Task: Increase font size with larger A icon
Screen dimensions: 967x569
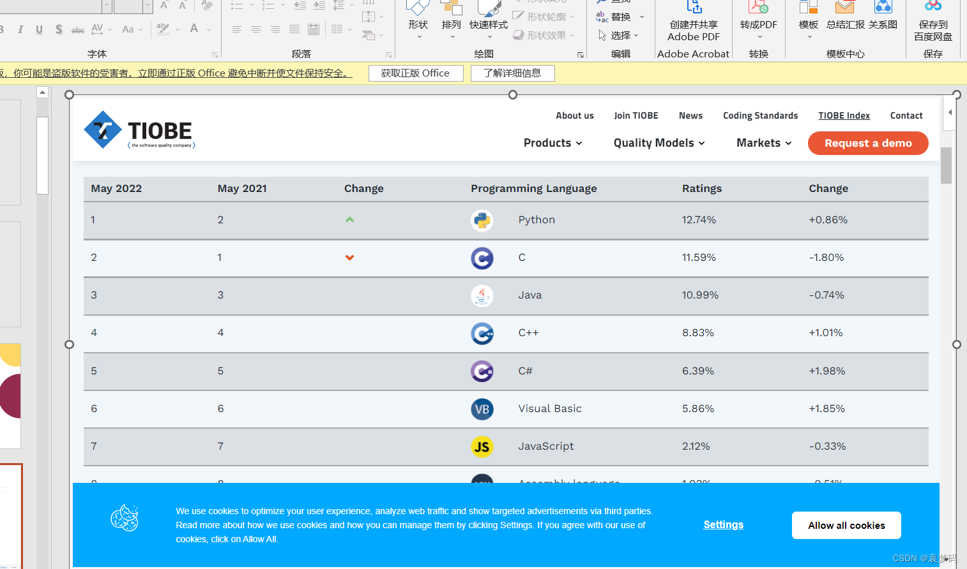Action: (164, 5)
